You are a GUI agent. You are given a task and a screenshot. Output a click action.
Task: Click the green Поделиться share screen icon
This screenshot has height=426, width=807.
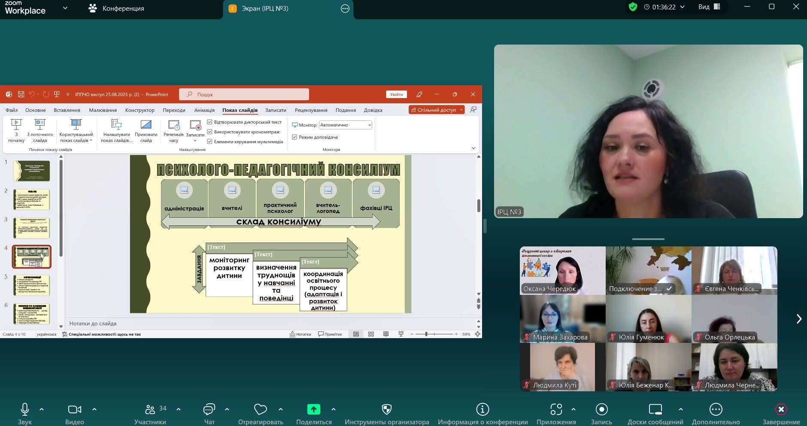[x=313, y=410]
